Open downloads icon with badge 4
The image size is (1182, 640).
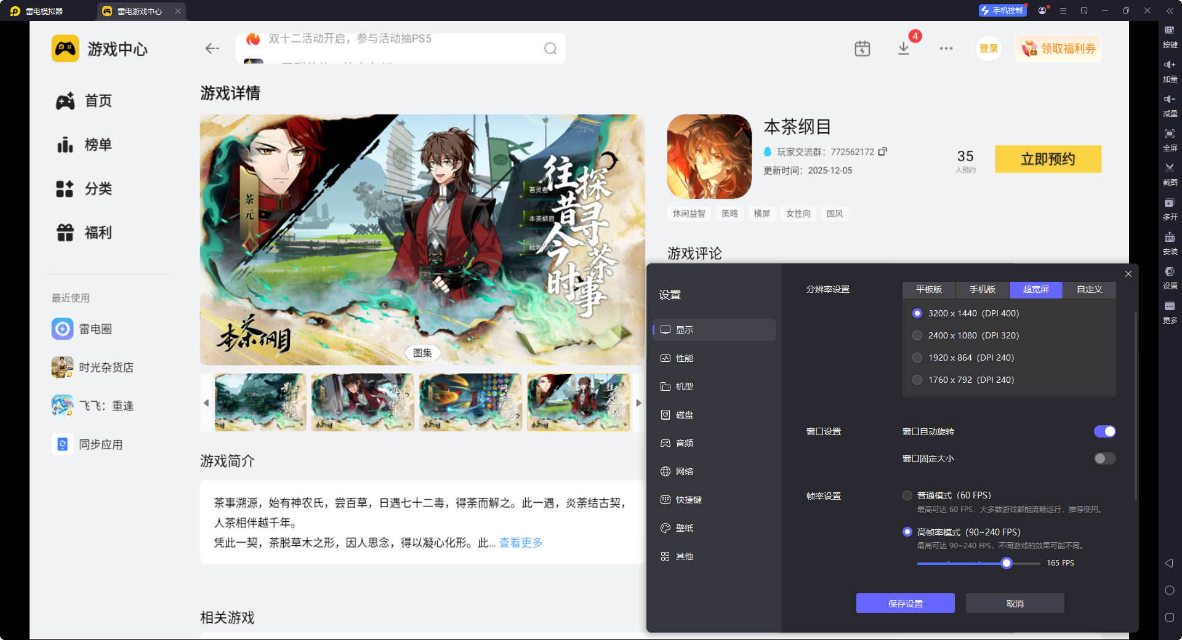[x=904, y=49]
